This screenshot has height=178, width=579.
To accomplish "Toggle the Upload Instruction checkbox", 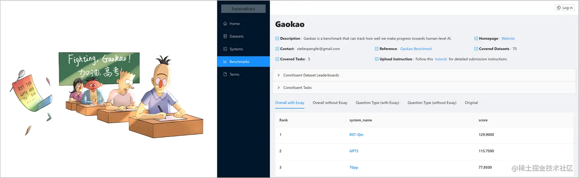I will click(x=377, y=59).
